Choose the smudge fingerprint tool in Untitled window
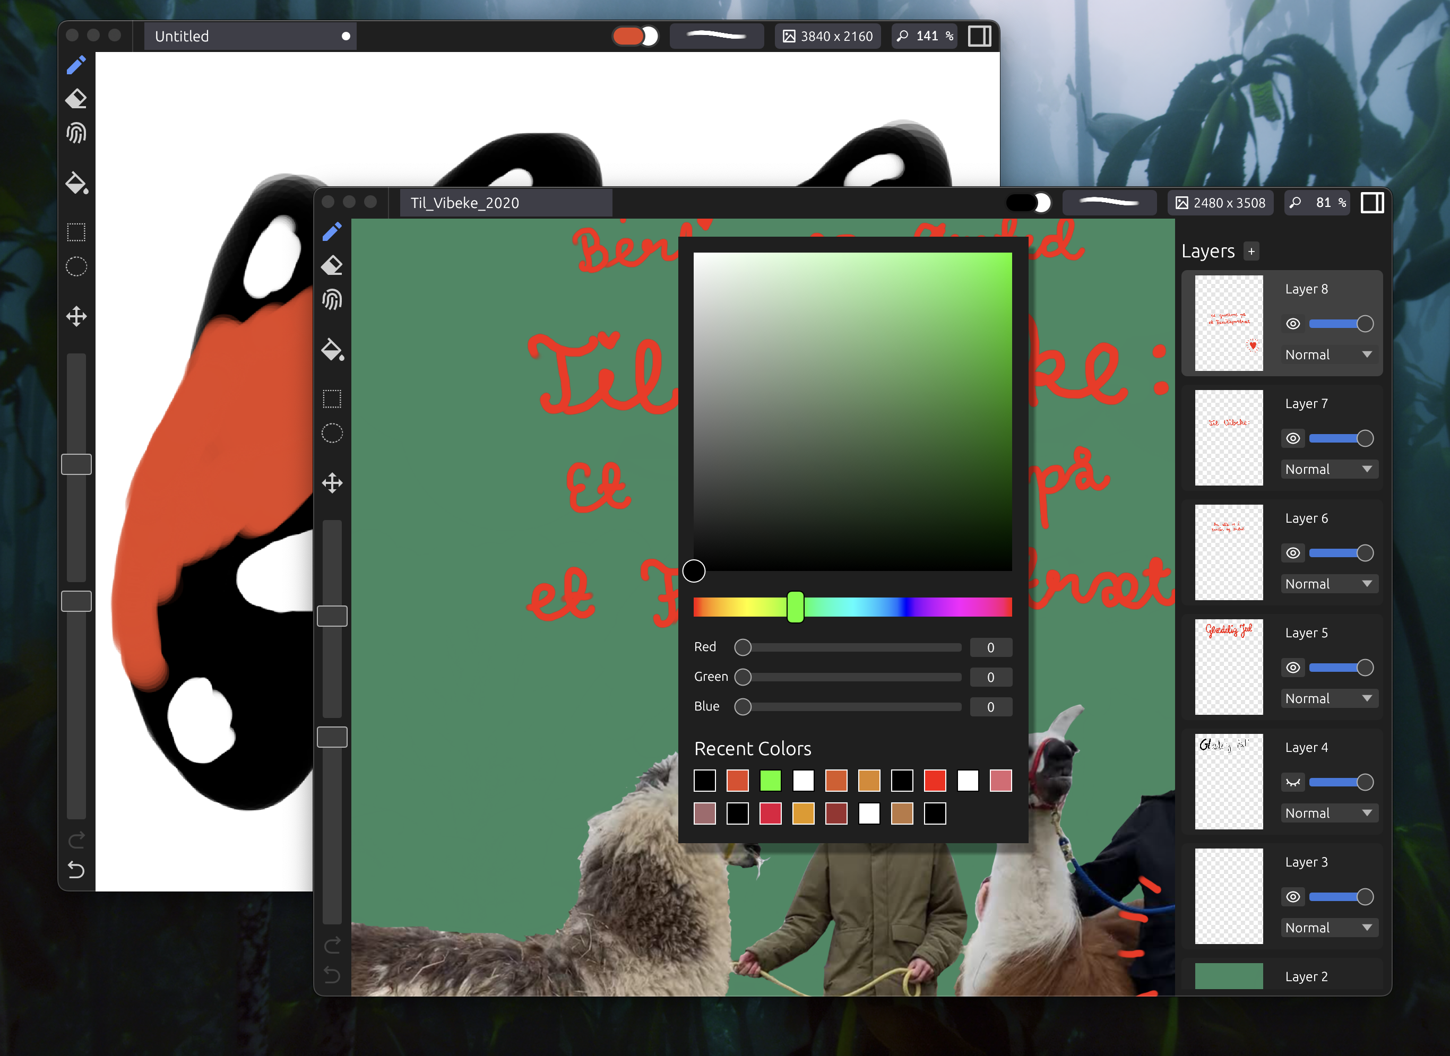 pyautogui.click(x=76, y=133)
